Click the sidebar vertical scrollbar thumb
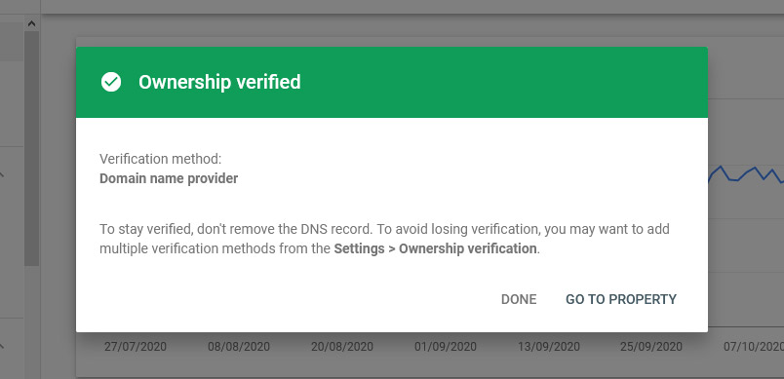This screenshot has height=379, width=784. click(x=31, y=148)
